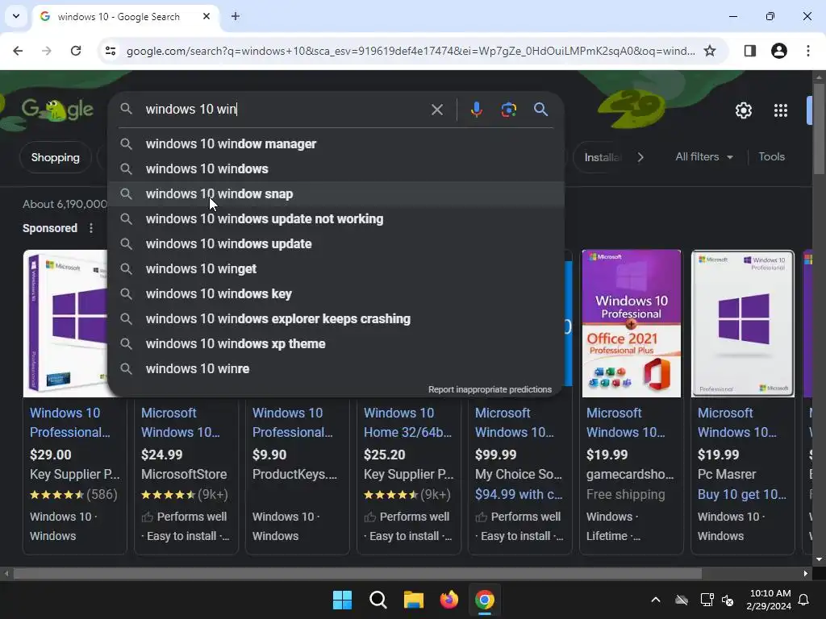Reload the page using the refresh icon
The height and width of the screenshot is (619, 826).
[x=76, y=51]
